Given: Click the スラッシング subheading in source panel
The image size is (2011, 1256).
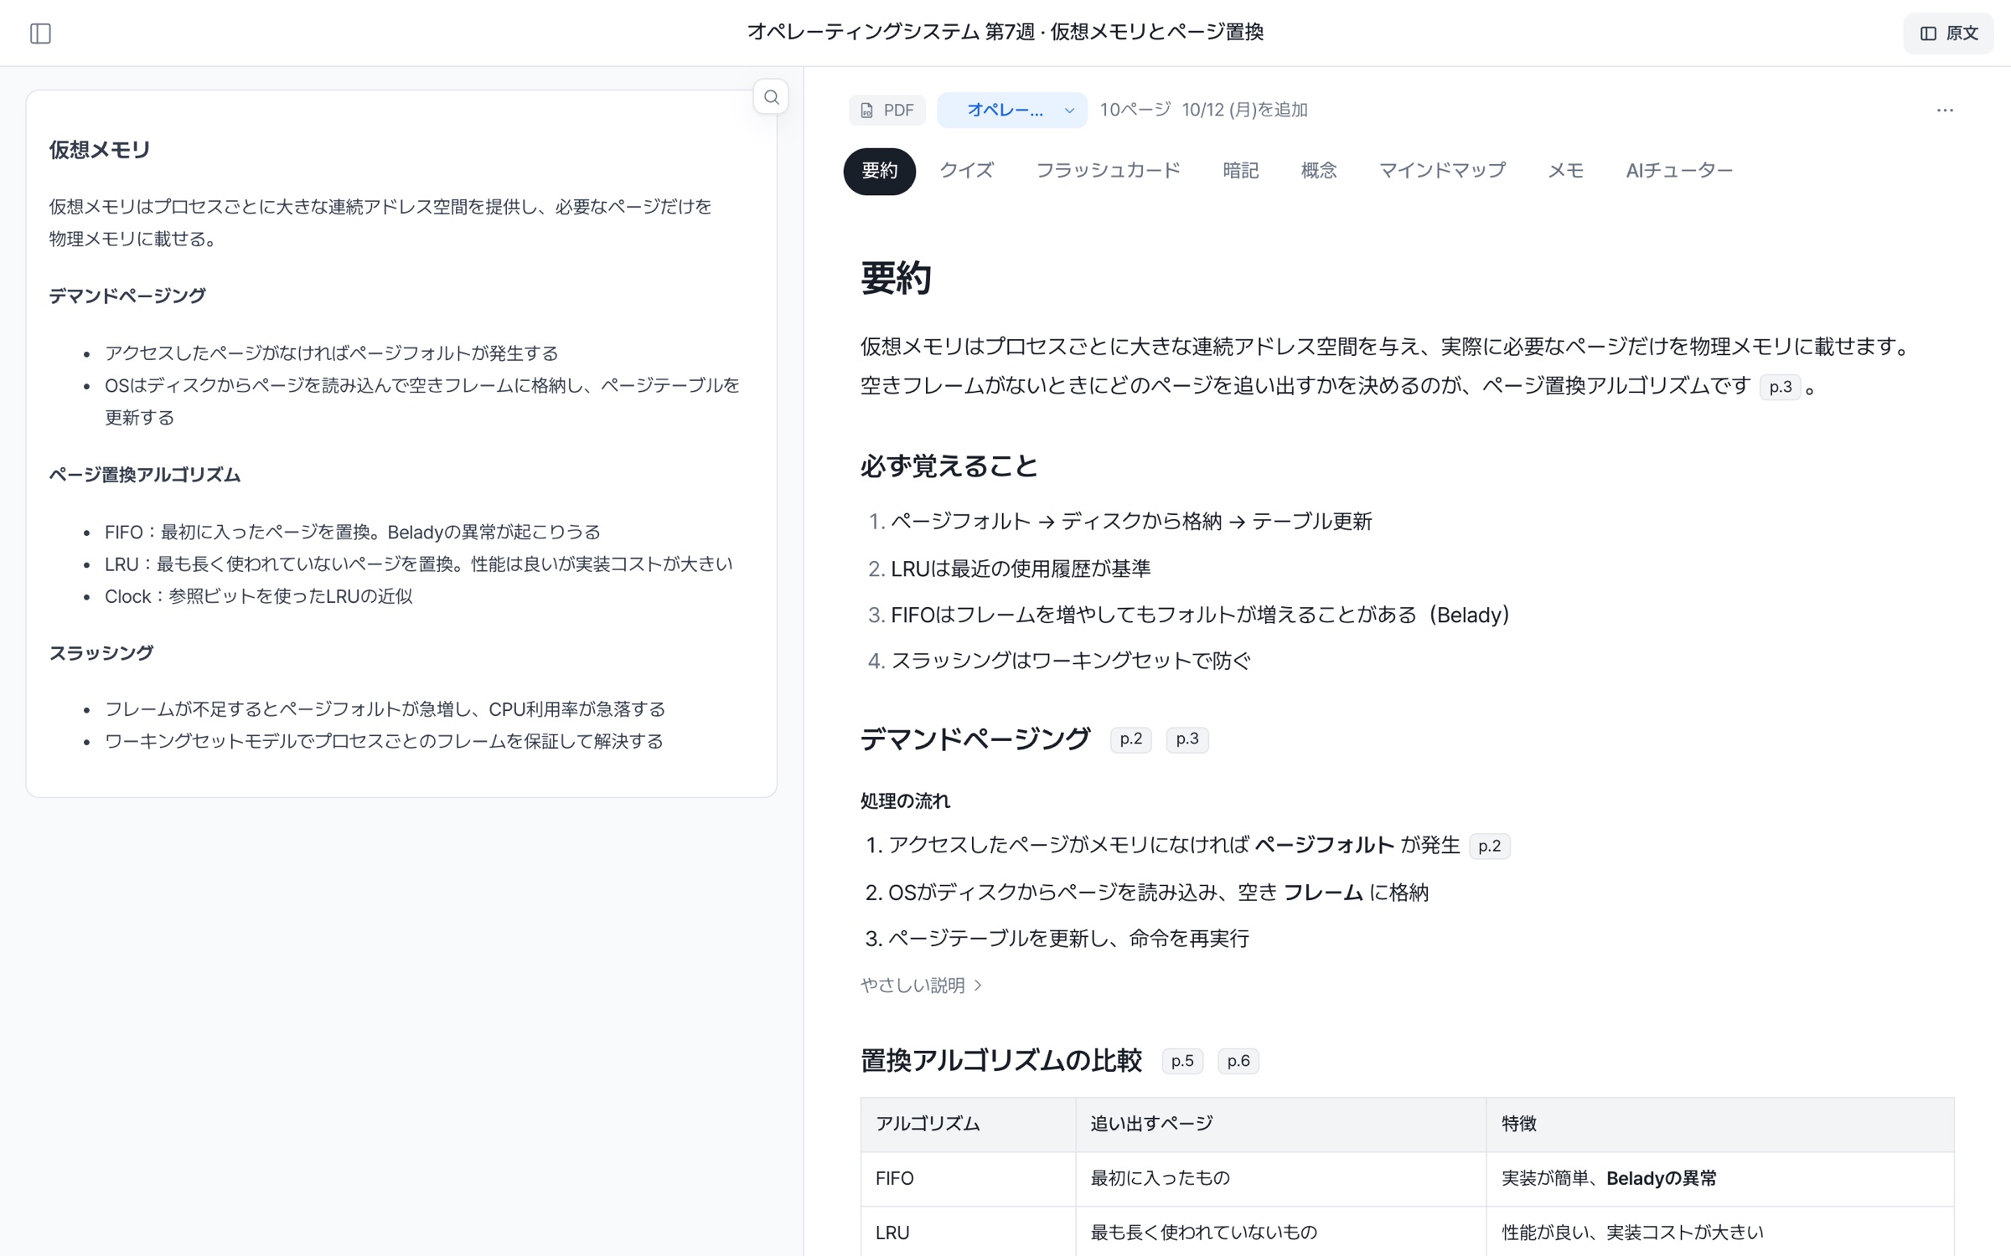Looking at the screenshot, I should pos(101,653).
